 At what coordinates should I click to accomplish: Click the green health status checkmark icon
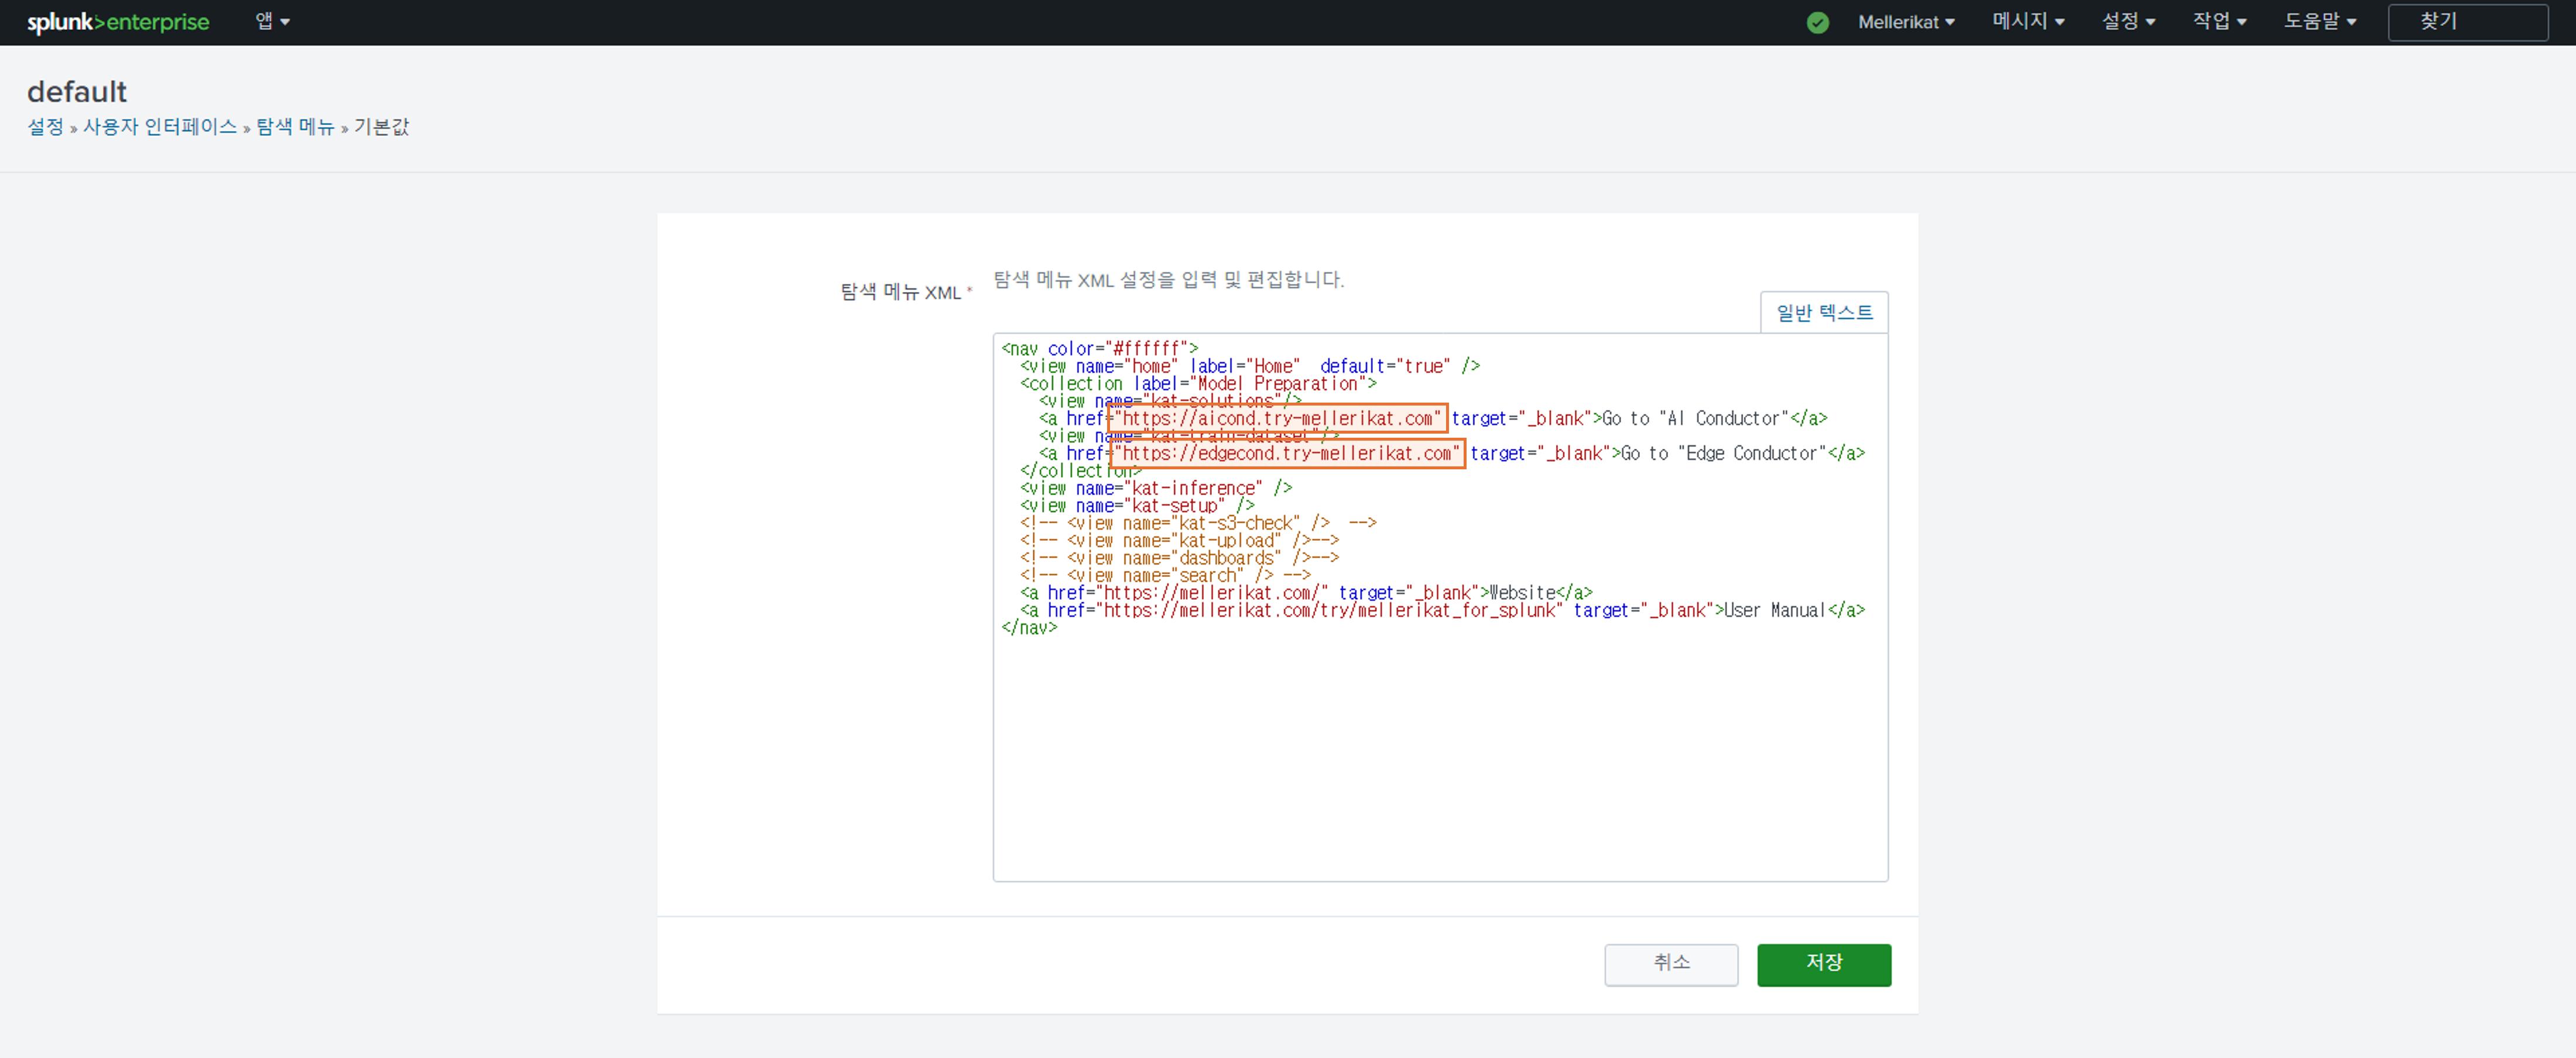click(1817, 22)
